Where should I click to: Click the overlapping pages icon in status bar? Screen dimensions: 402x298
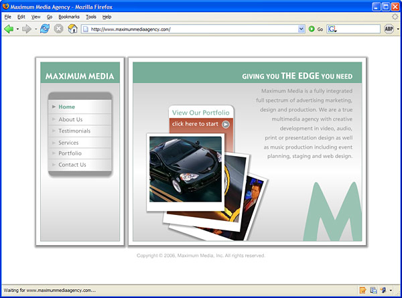point(373,290)
